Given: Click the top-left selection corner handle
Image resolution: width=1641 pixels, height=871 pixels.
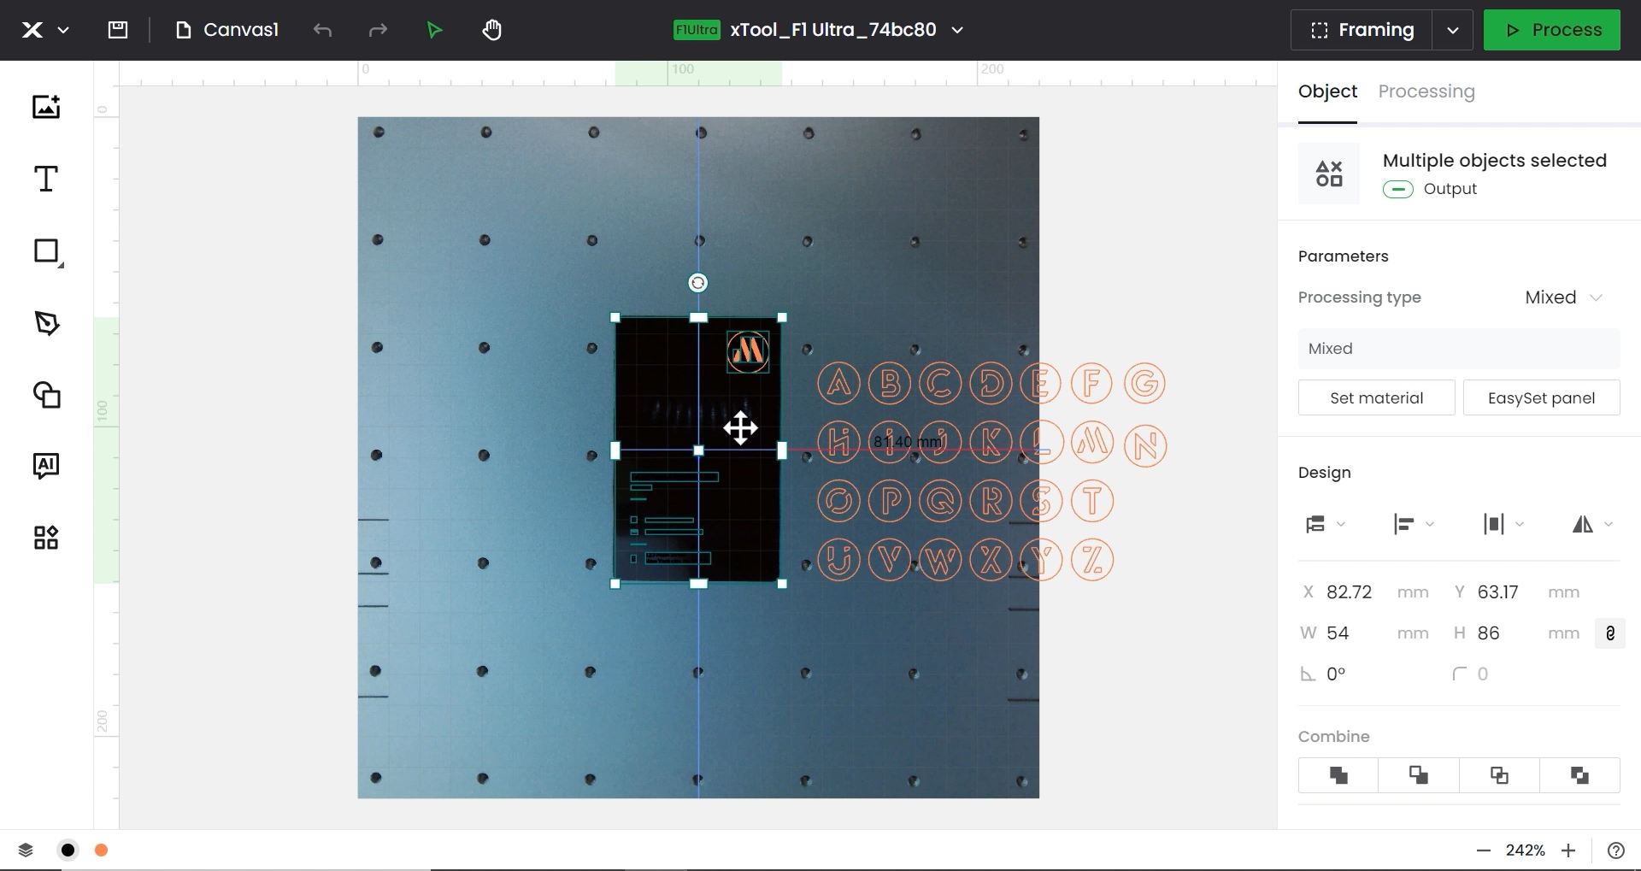Looking at the screenshot, I should tap(615, 317).
